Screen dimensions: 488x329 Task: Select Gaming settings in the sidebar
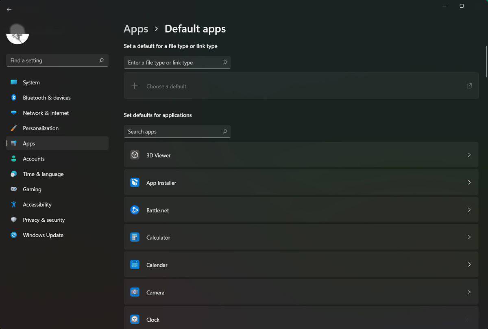[32, 189]
